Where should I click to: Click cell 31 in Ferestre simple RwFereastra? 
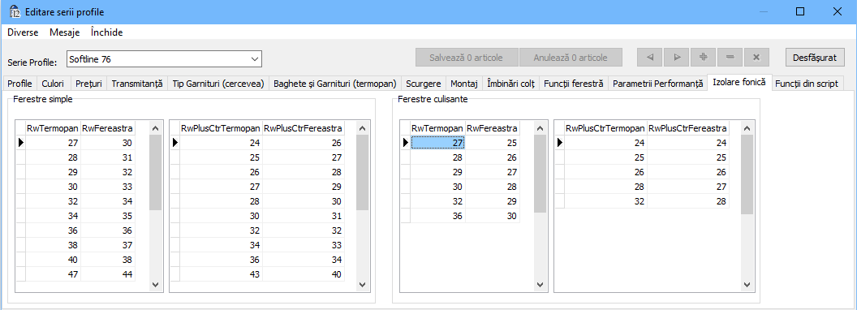tap(107, 157)
